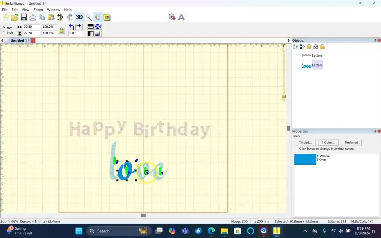381x238 pixels.
Task: Click the left tab-scroll arrow beside Untitled 1
Action: coord(2,40)
